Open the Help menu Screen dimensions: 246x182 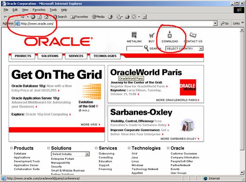pyautogui.click(x=64, y=10)
